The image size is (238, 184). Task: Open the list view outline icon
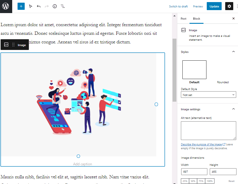click(63, 6)
